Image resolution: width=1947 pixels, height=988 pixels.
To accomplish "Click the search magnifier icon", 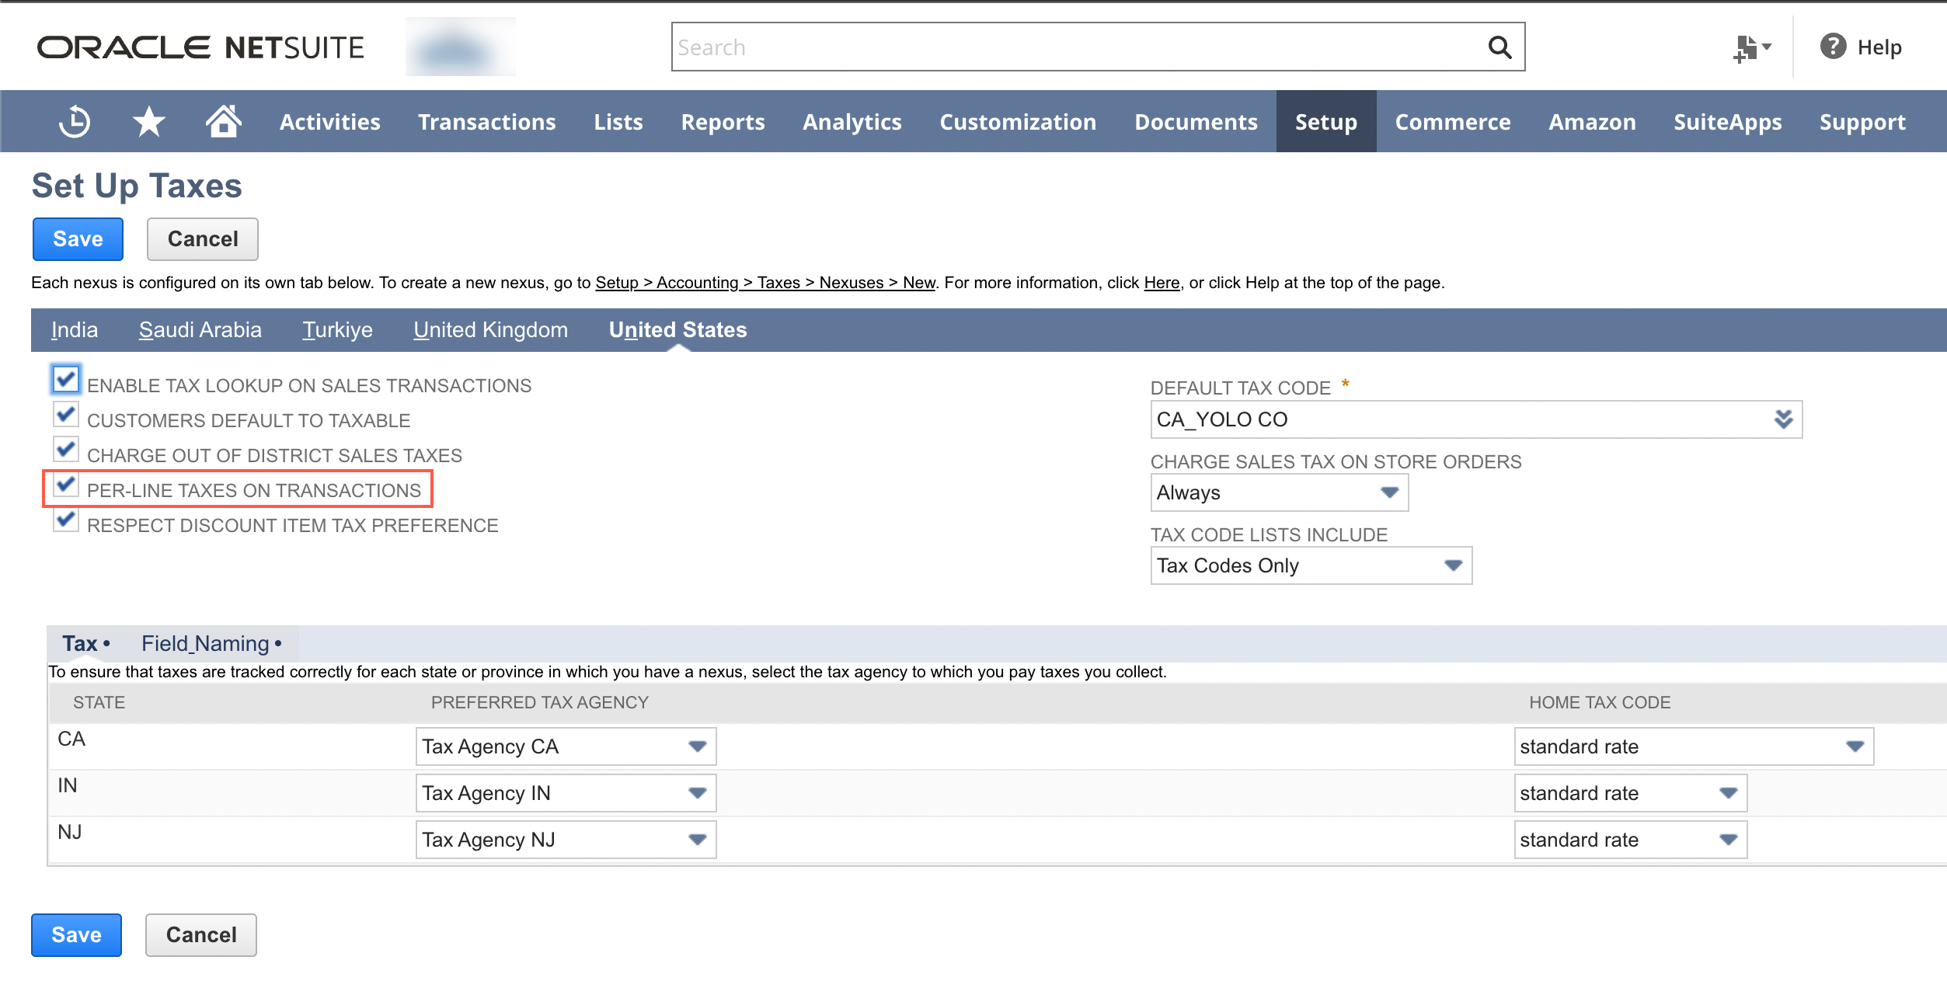I will click(x=1498, y=47).
